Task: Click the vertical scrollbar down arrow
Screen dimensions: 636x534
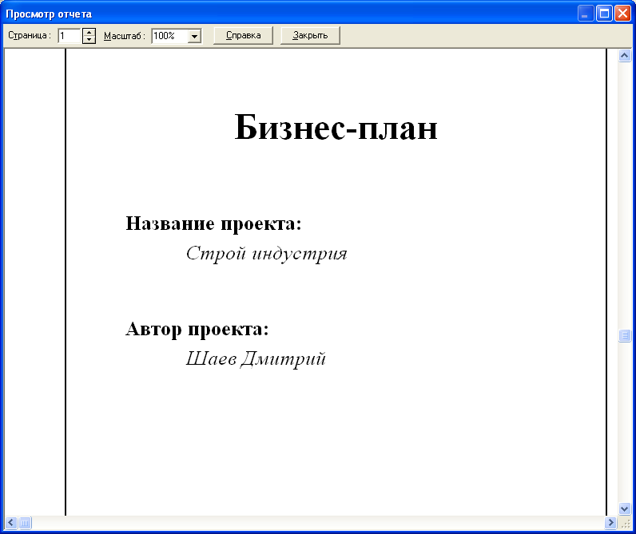Action: 625,508
